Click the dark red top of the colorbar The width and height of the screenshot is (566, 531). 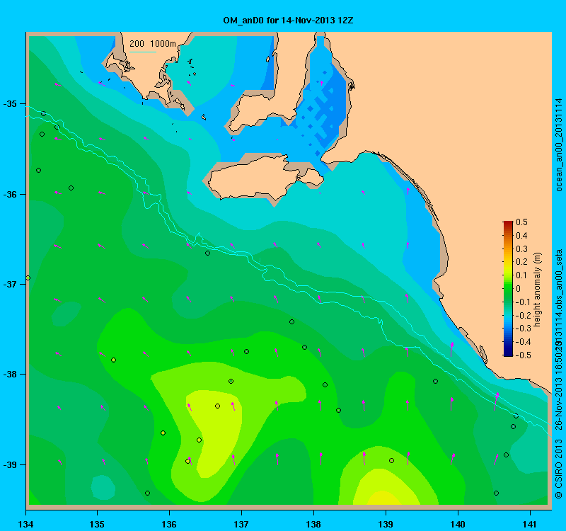pos(508,223)
